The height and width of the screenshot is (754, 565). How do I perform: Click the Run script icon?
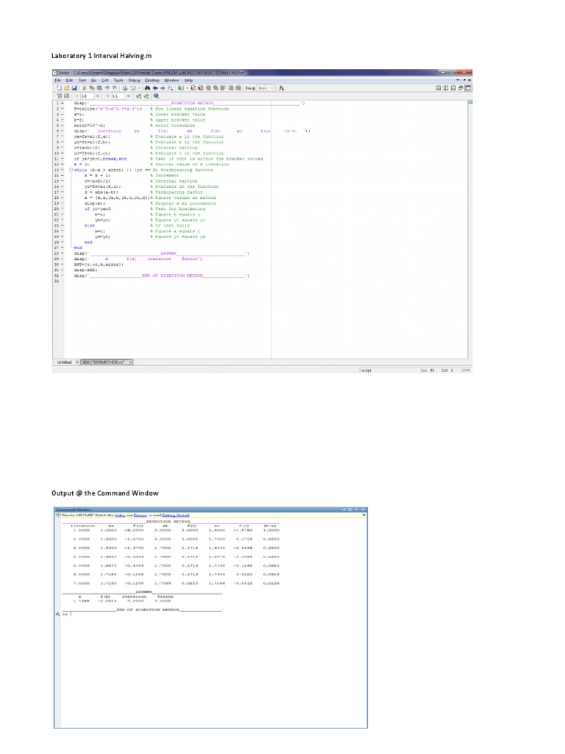(181, 88)
